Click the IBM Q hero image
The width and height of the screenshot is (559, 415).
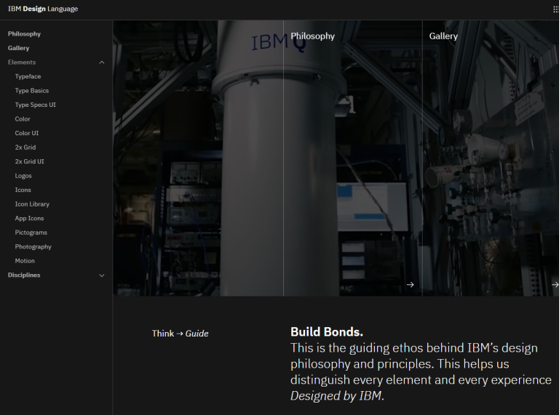click(198, 158)
